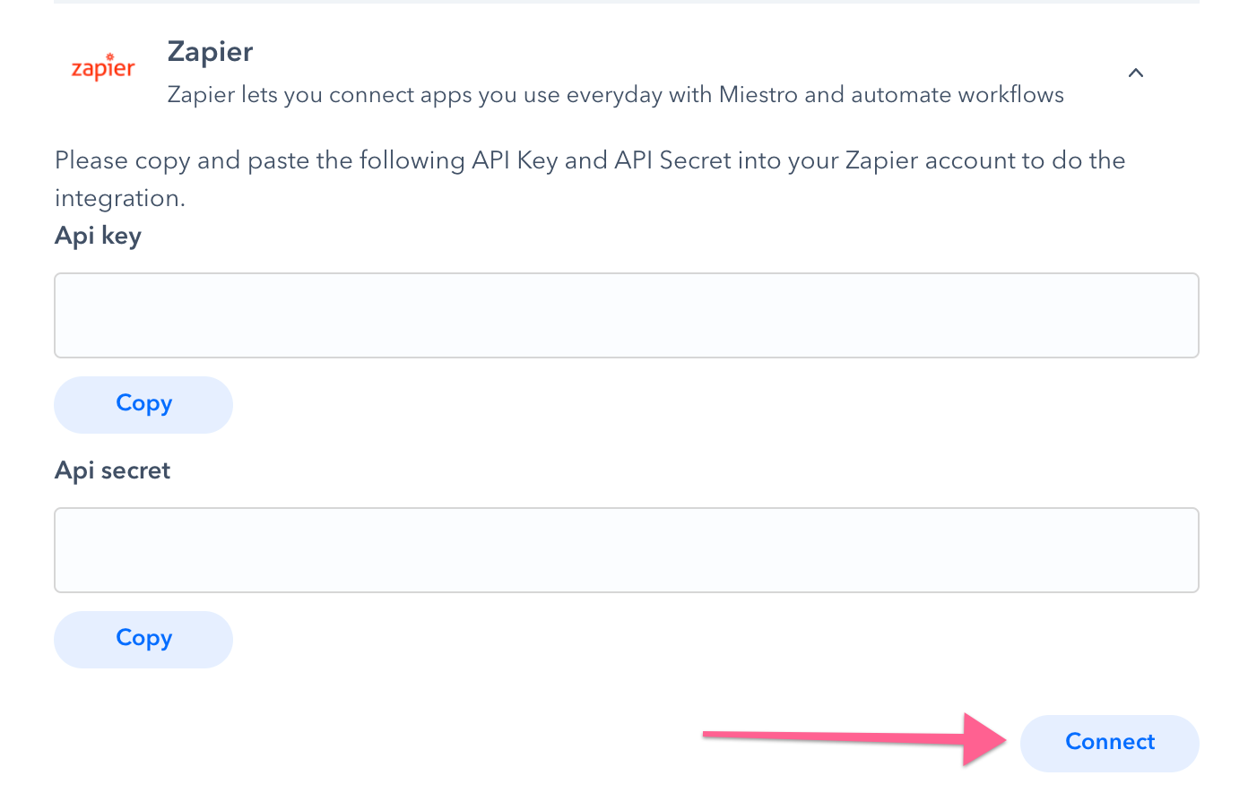
Task: Click the Zapier heading title
Action: tap(210, 52)
